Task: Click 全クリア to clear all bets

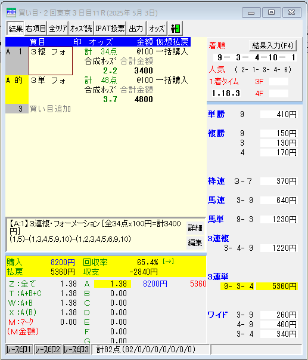Action: 58,29
